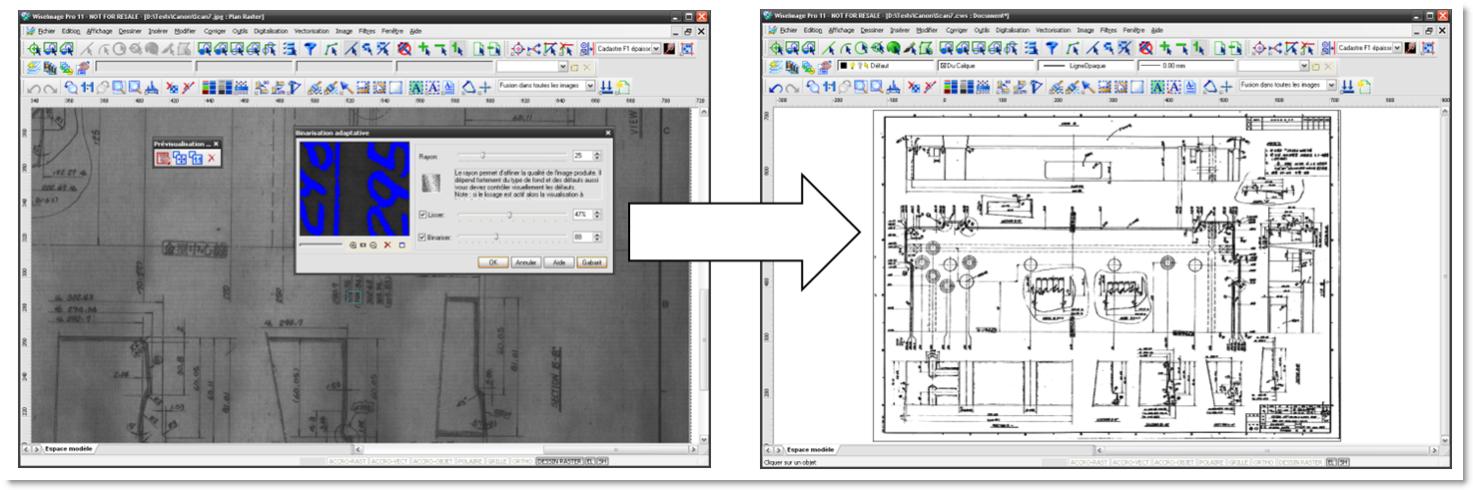Toggle DESSIN RASTER in left window status bar
The image size is (1473, 490).
click(559, 462)
